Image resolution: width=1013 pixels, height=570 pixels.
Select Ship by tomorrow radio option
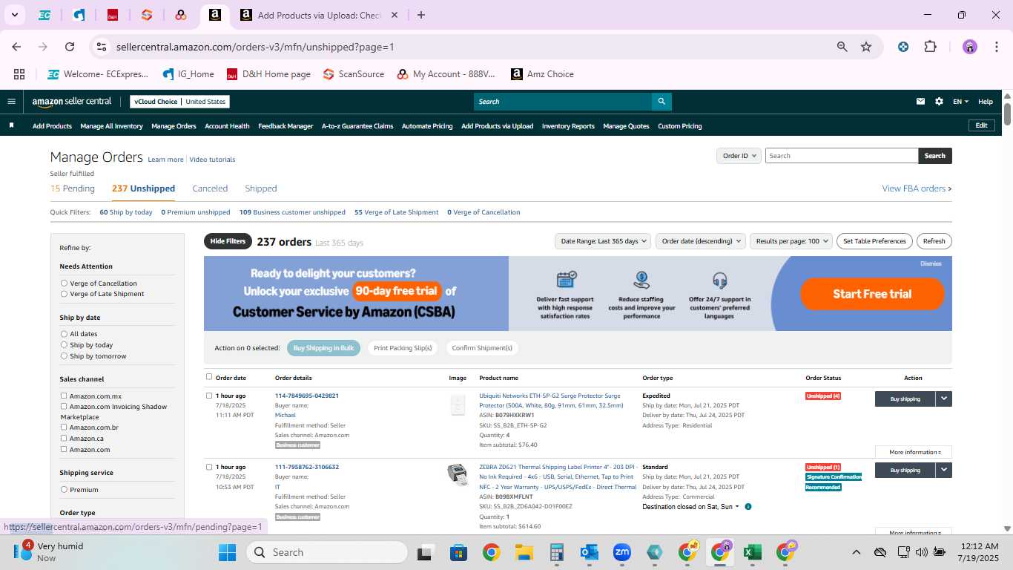pyautogui.click(x=64, y=356)
